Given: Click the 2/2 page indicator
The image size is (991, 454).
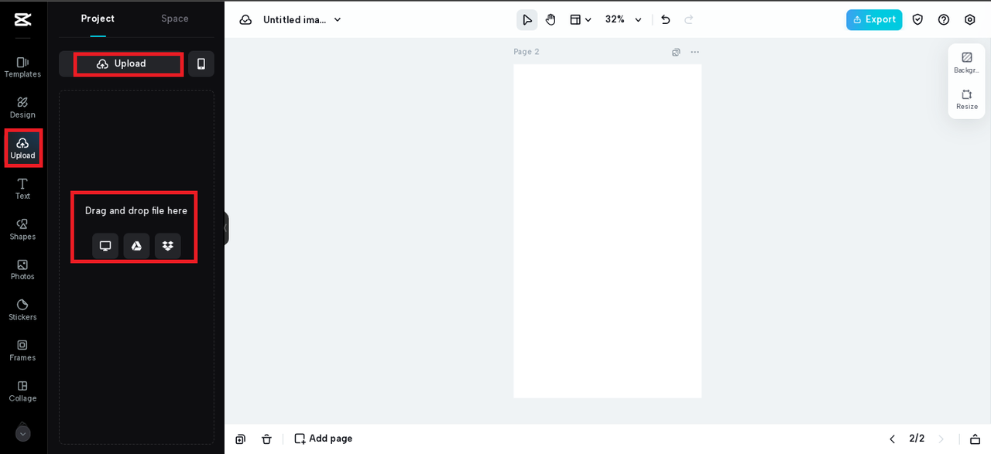Looking at the screenshot, I should click(x=917, y=439).
